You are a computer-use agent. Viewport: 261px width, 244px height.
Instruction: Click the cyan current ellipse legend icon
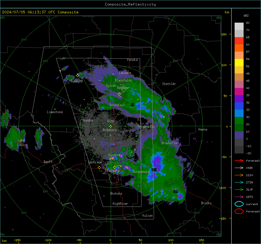[x=239, y=204]
